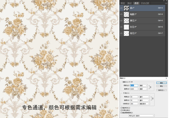The image size is (169, 118).
Task: Open pixel width unit dropdown
Action: tap(143, 86)
